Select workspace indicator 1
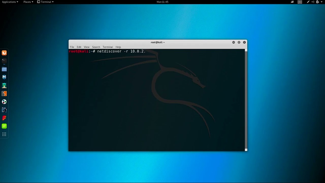This screenshot has width=325, height=183. coord(300,2)
